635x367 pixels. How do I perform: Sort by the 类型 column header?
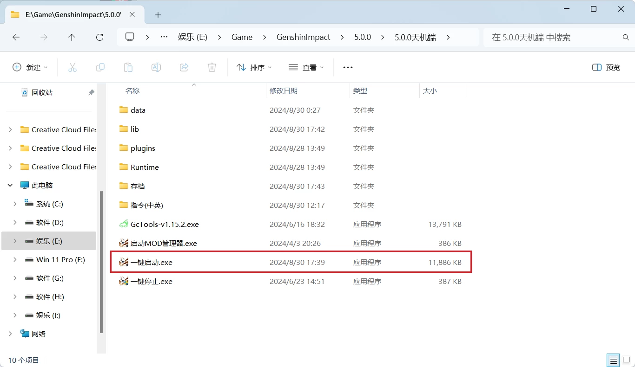pyautogui.click(x=360, y=91)
